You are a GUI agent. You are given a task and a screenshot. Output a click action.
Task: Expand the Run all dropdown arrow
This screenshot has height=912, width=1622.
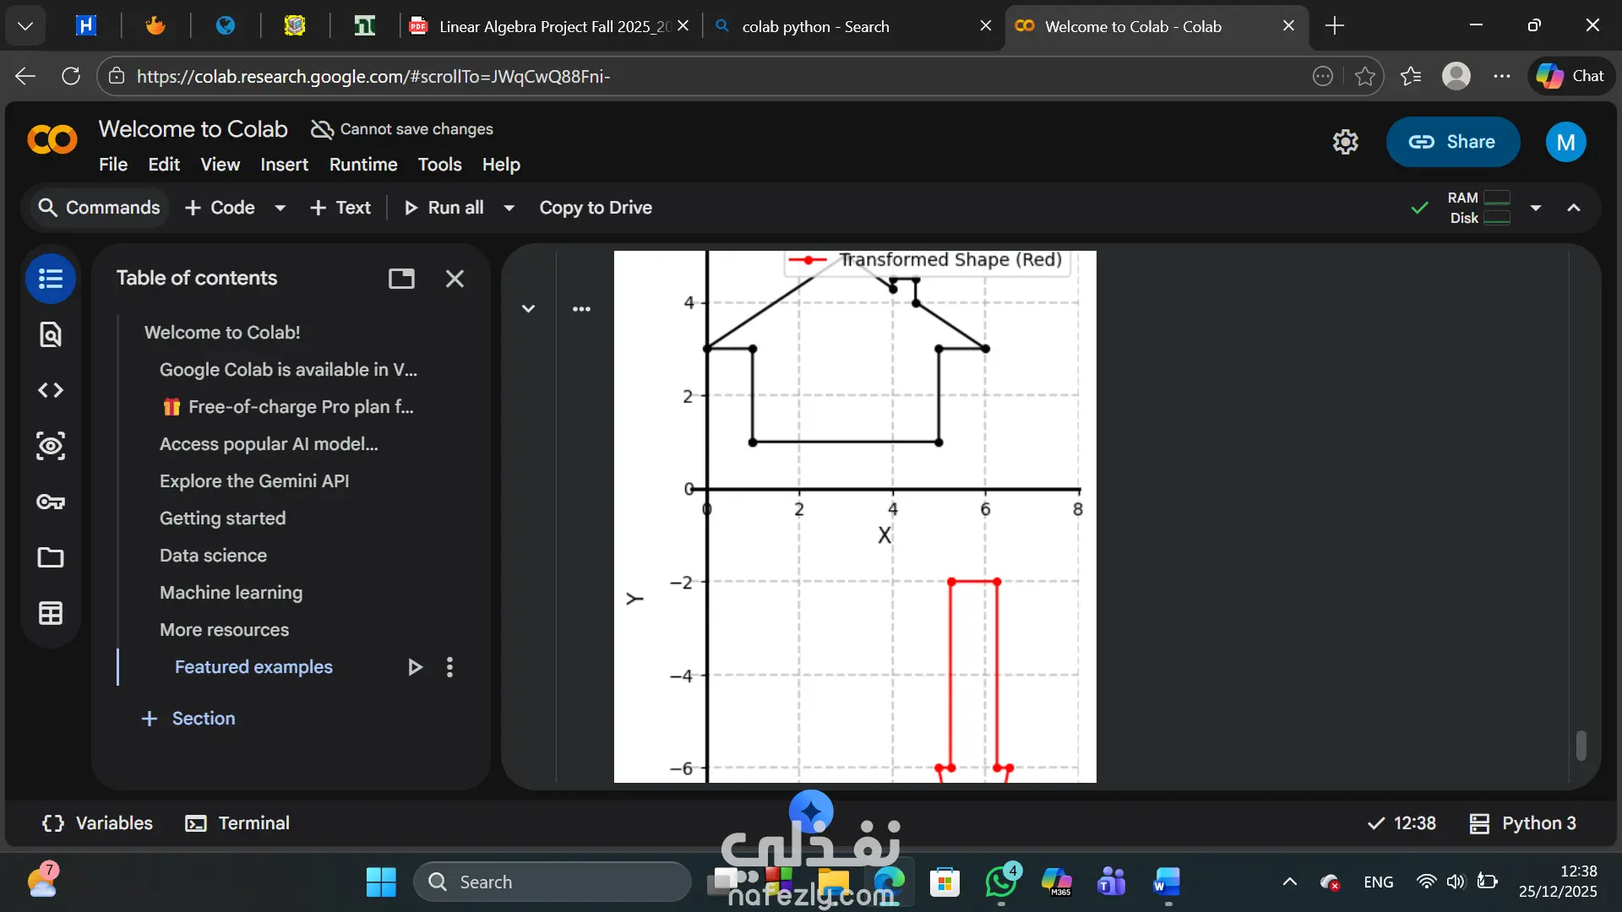tap(509, 208)
